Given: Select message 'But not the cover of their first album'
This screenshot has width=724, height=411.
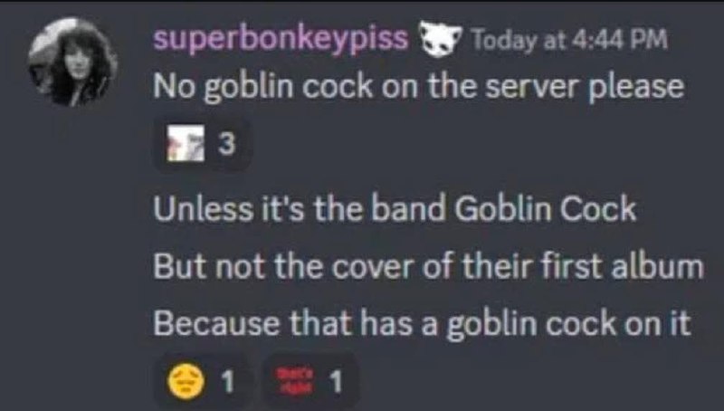Looking at the screenshot, I should coord(428,266).
